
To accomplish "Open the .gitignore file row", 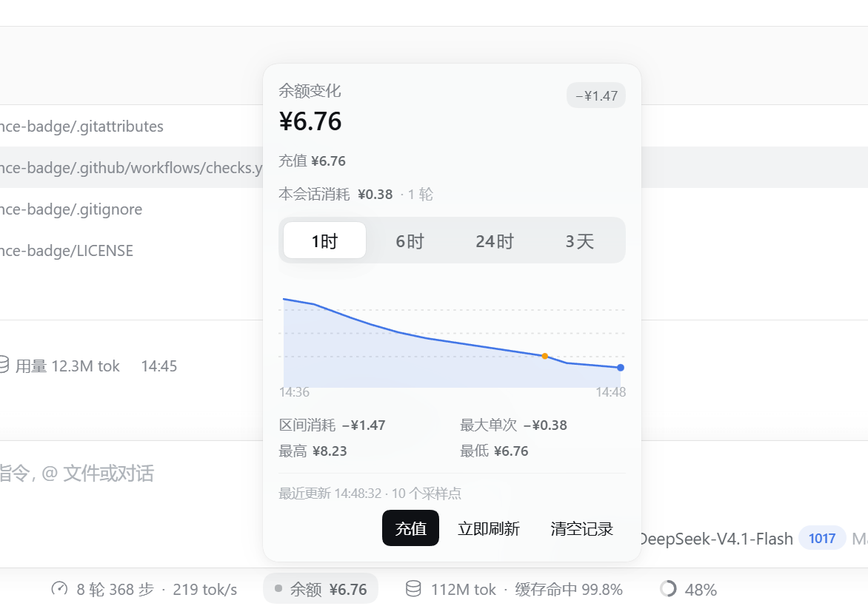I will 131,209.
